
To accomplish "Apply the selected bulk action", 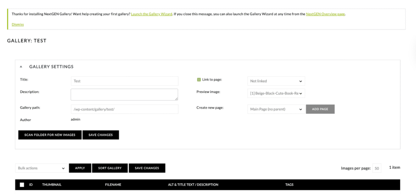I will point(80,168).
